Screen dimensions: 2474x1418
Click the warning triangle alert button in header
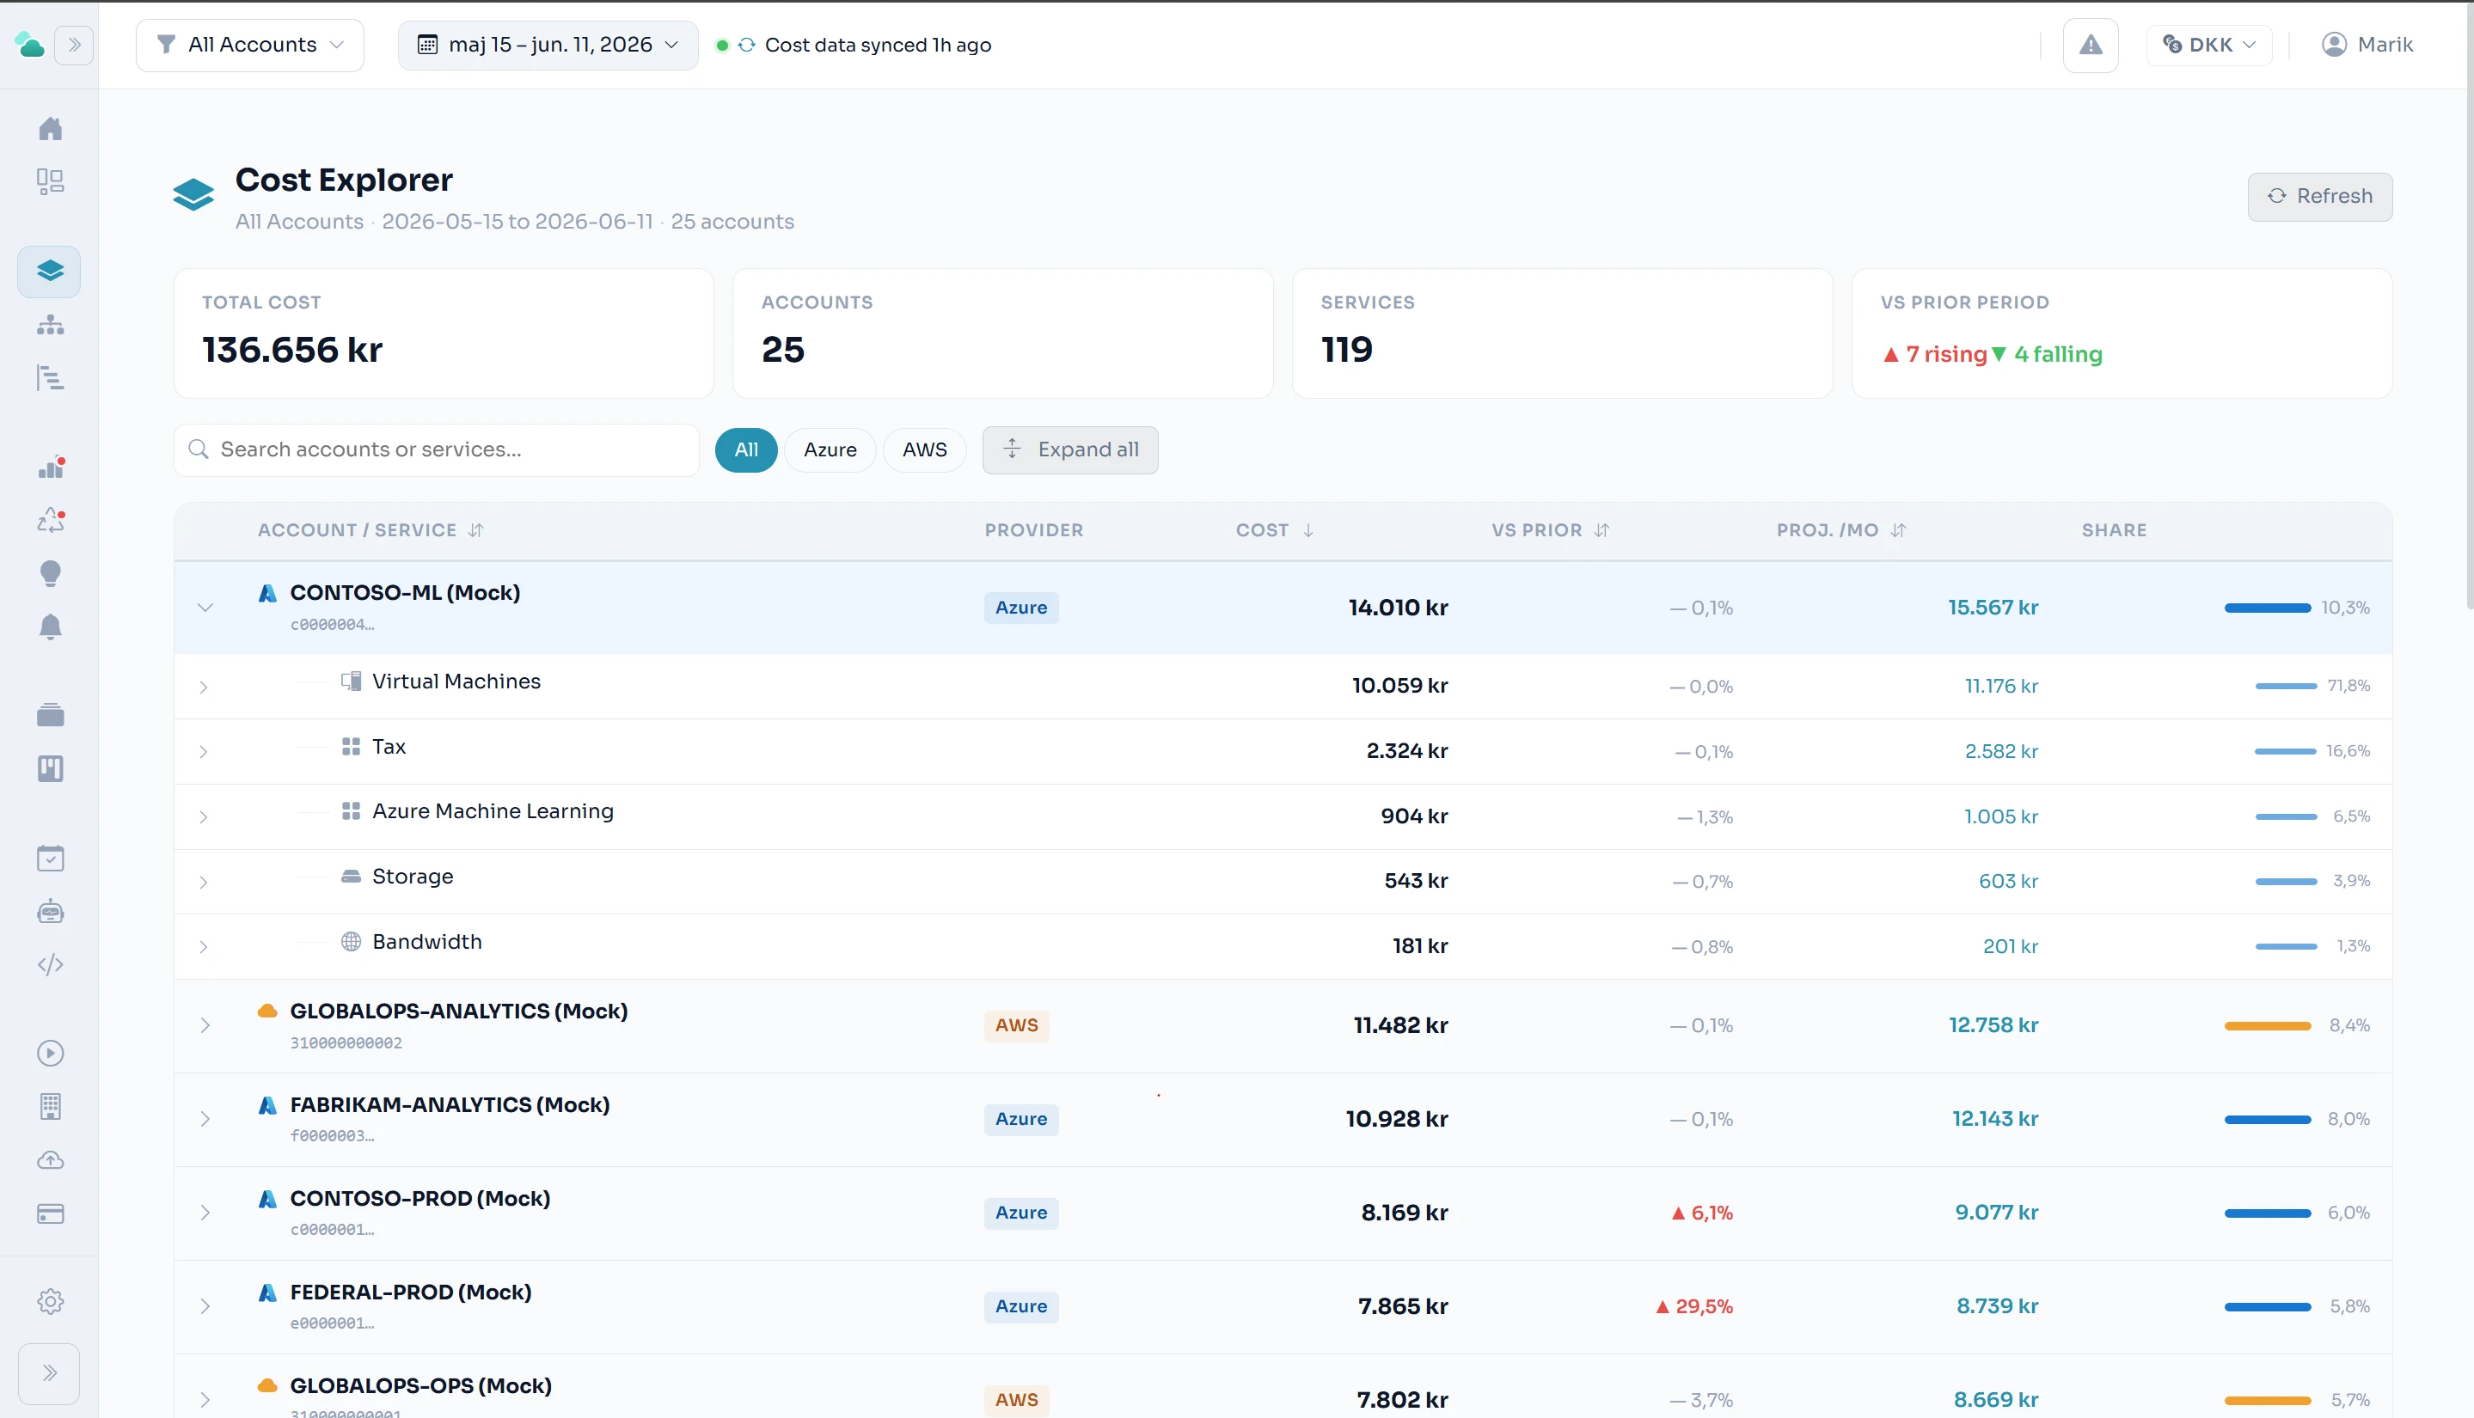pyautogui.click(x=2091, y=45)
